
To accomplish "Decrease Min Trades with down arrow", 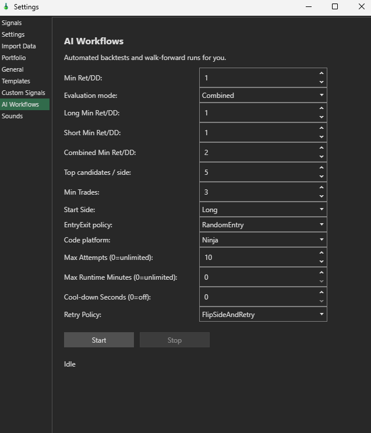I will tap(321, 196).
